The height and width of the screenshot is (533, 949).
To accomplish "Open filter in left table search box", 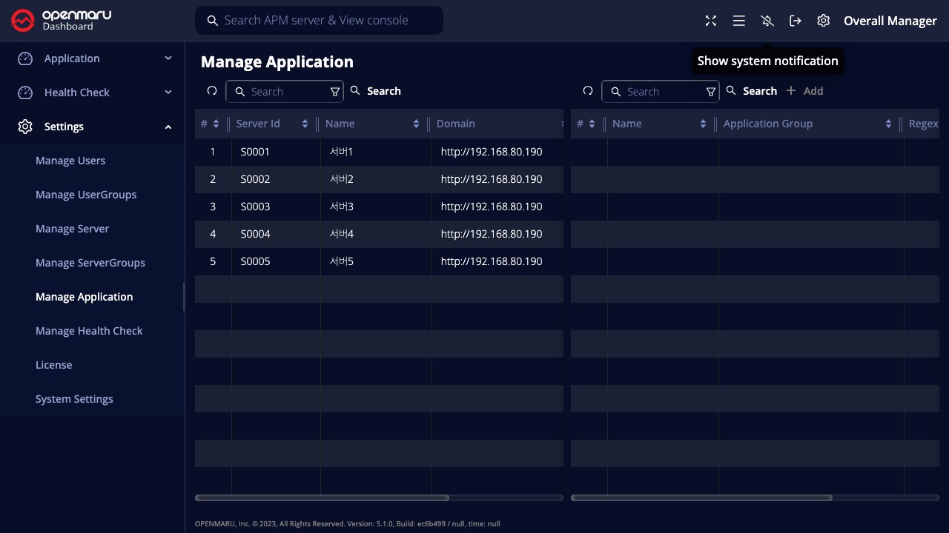I will [x=334, y=92].
